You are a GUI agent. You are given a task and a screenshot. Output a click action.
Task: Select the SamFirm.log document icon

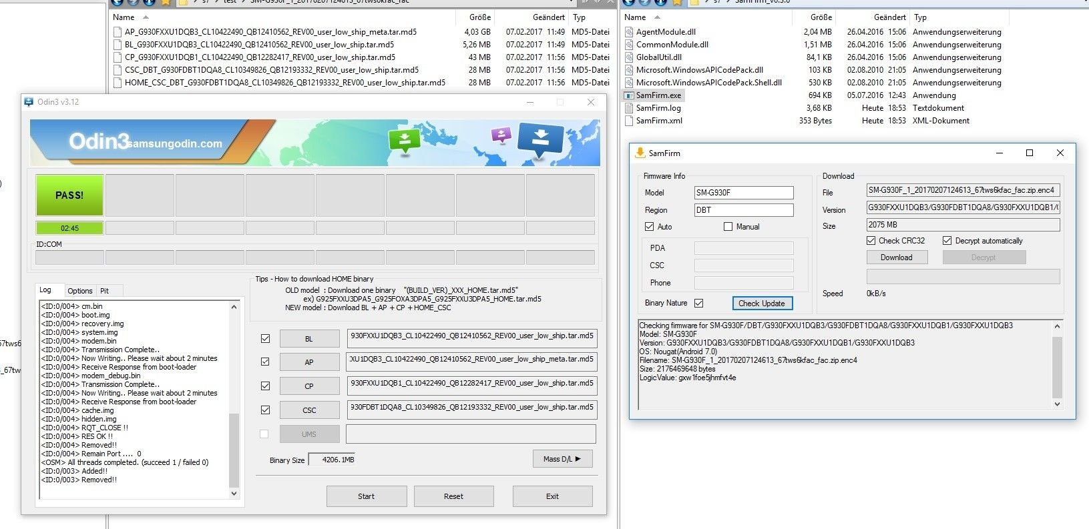(x=628, y=108)
